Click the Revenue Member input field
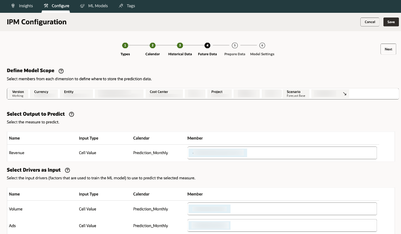This screenshot has width=401, height=234. pos(282,153)
